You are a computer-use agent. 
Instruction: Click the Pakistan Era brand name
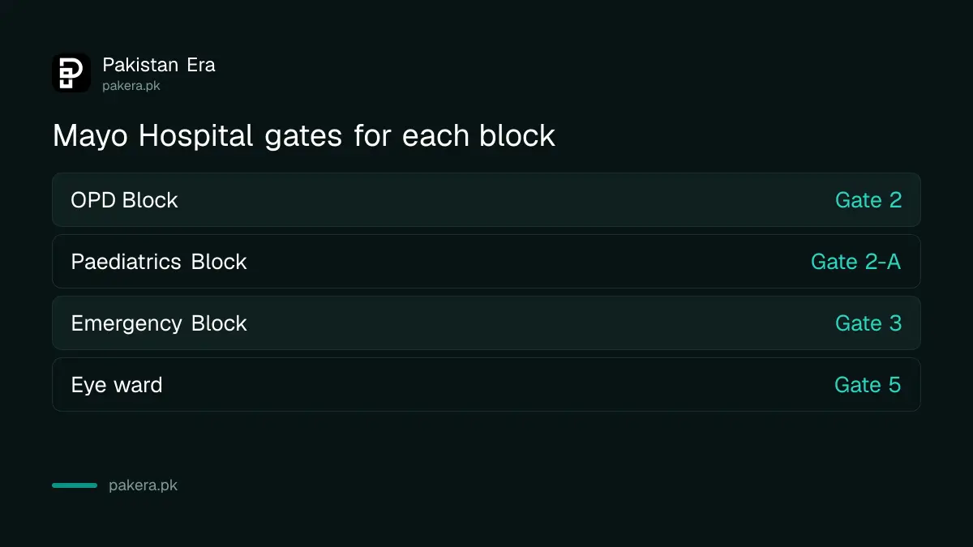[159, 65]
